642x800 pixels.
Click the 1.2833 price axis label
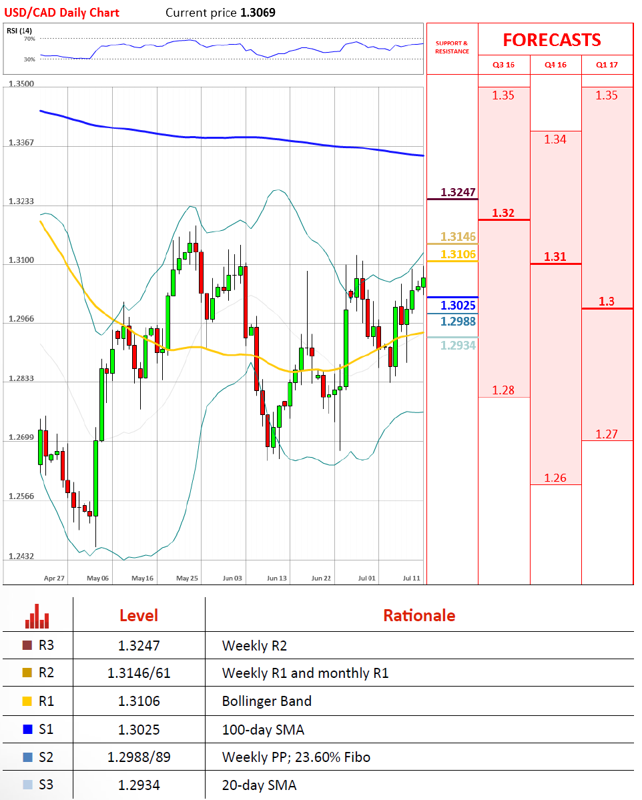click(x=21, y=378)
